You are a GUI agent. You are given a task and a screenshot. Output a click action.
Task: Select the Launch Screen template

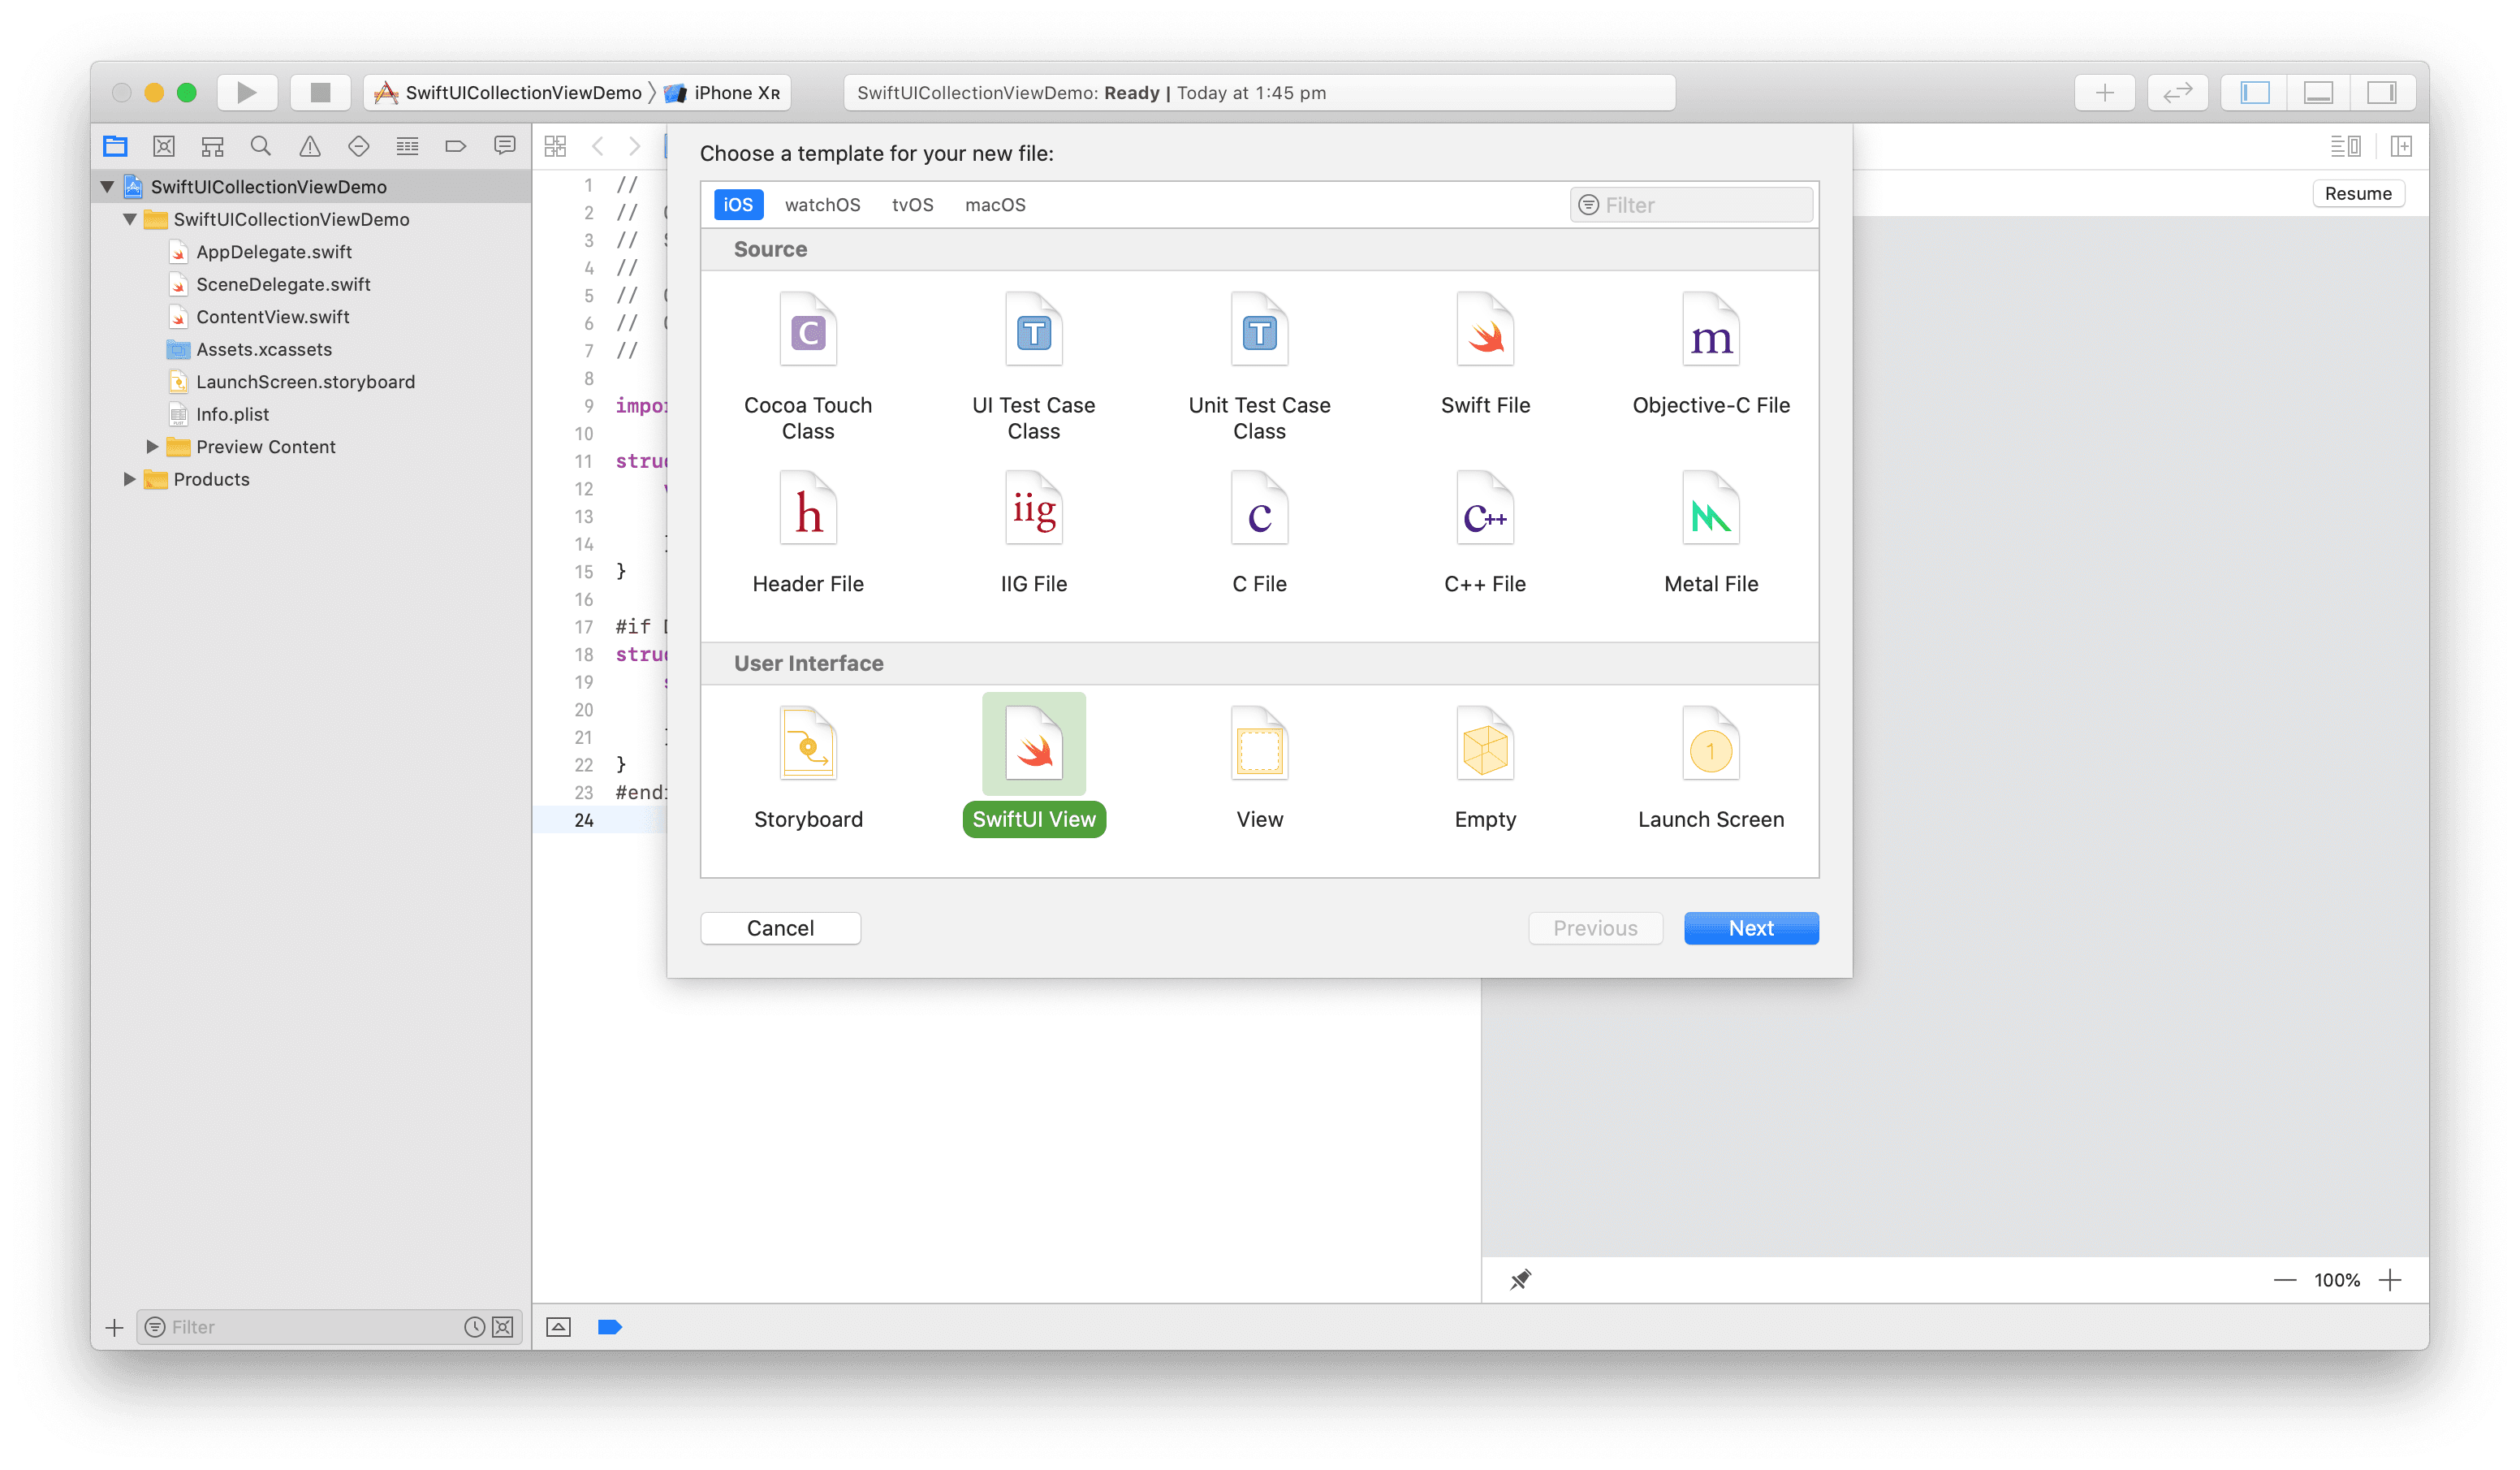(1711, 767)
